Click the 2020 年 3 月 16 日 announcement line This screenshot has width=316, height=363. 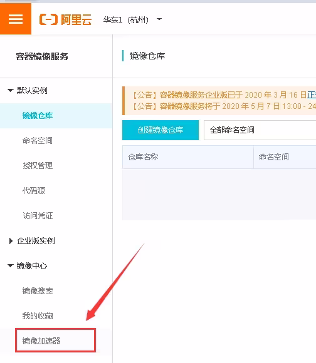point(224,95)
